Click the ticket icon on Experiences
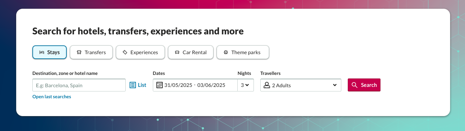Image resolution: width=465 pixels, height=131 pixels. point(125,53)
